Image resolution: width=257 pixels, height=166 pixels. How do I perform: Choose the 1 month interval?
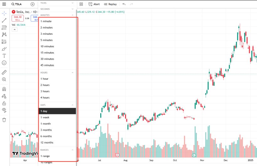[57, 124]
